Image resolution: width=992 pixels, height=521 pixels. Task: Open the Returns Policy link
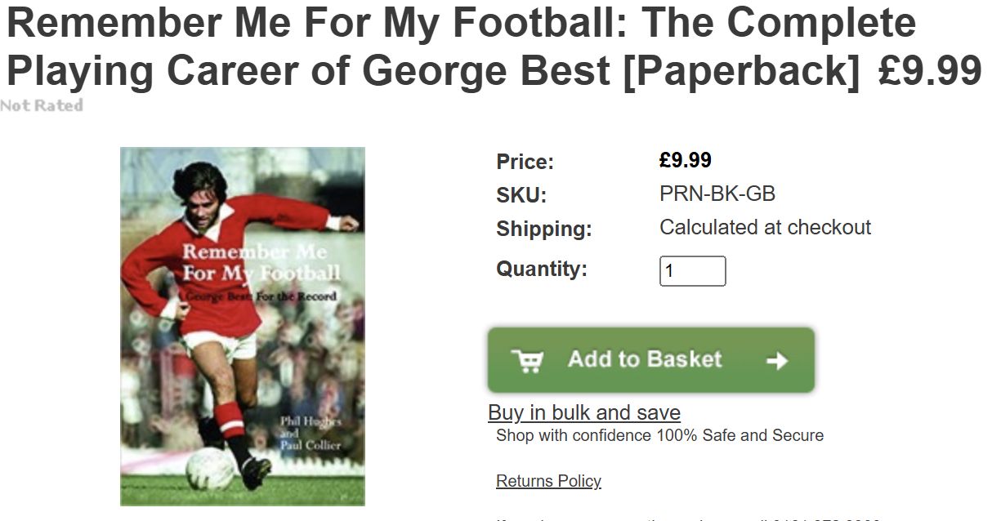[548, 481]
